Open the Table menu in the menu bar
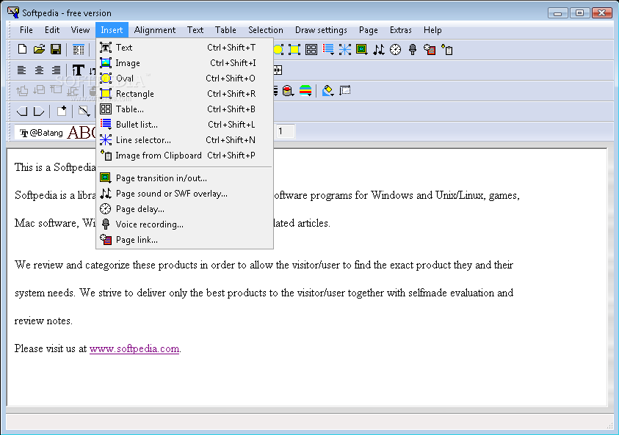 pyautogui.click(x=225, y=30)
